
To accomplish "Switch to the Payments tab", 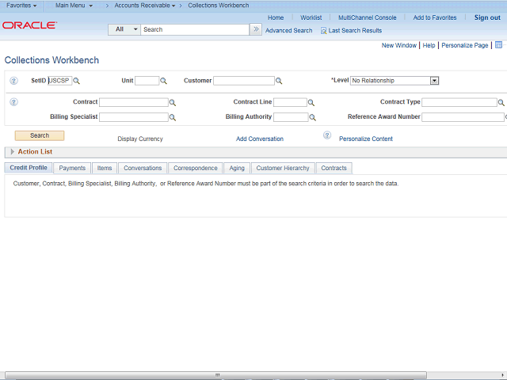I will (72, 168).
